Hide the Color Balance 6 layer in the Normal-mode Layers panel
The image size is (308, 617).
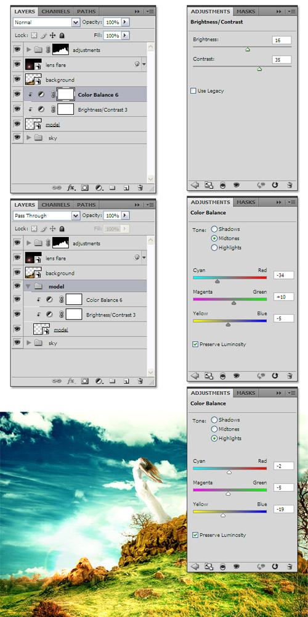click(x=17, y=94)
